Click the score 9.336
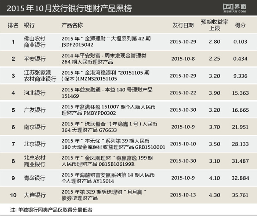257x216 pixels. (240, 76)
